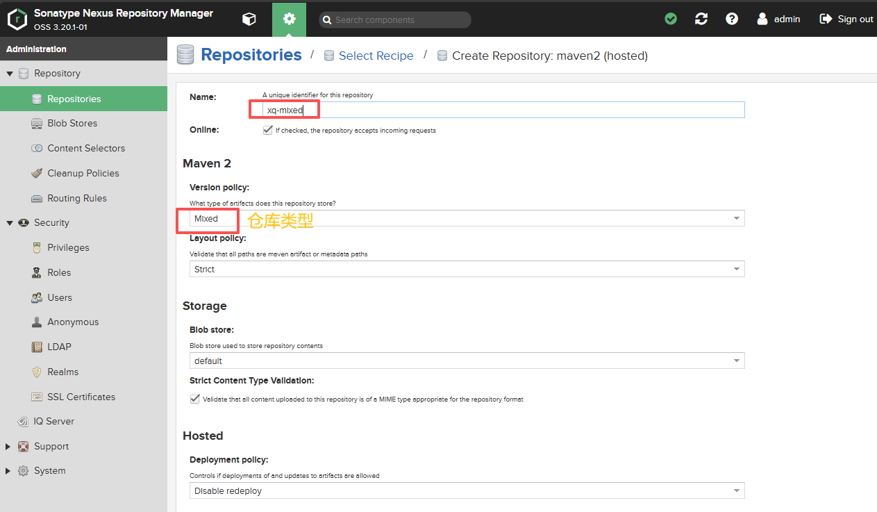
Task: Select Repositories in the sidebar
Action: click(83, 99)
